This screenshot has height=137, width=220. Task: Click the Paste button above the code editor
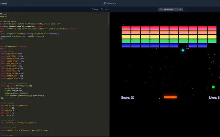point(95,9)
